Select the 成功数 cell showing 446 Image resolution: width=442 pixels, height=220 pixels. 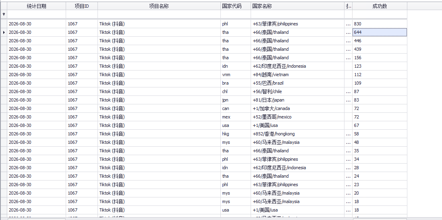[380, 41]
